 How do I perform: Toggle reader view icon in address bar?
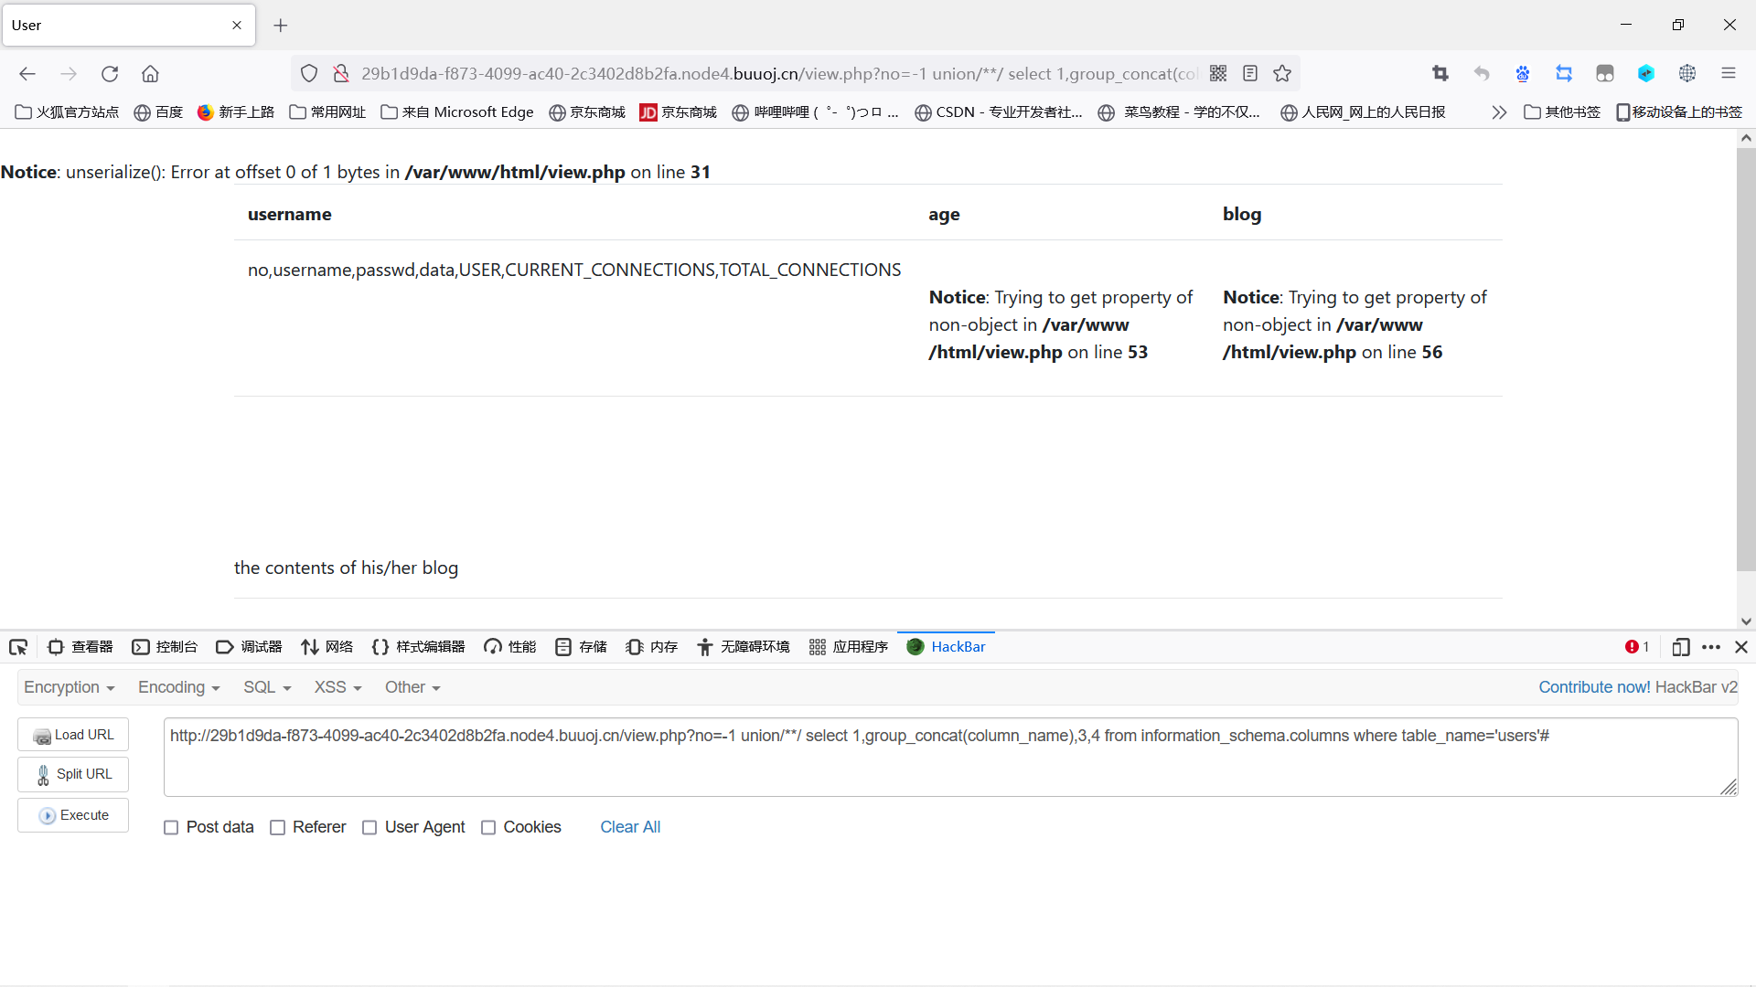(x=1250, y=74)
